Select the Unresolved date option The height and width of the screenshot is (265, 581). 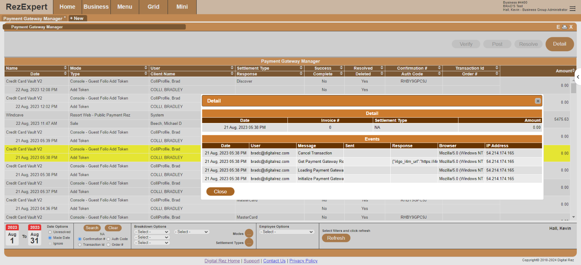[50, 232]
